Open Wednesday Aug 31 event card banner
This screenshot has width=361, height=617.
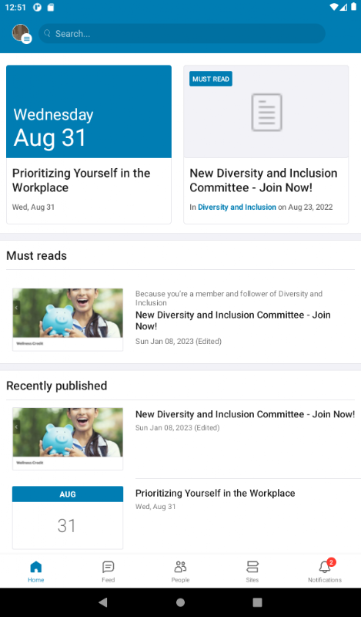pyautogui.click(x=89, y=112)
